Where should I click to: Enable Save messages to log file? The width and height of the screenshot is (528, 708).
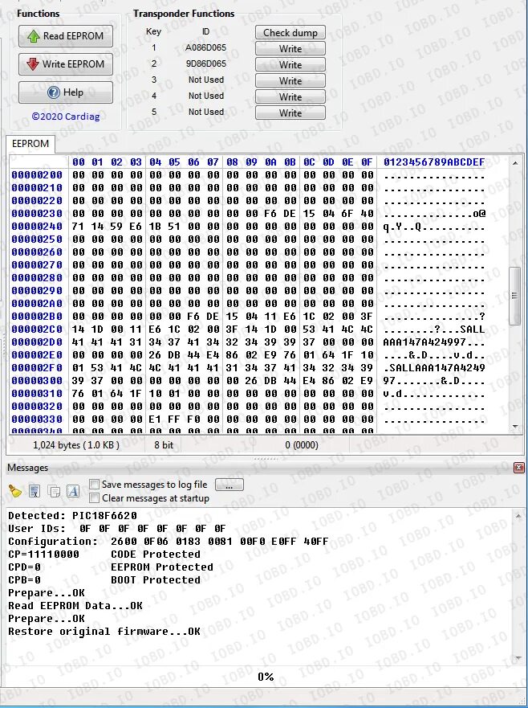(x=94, y=485)
